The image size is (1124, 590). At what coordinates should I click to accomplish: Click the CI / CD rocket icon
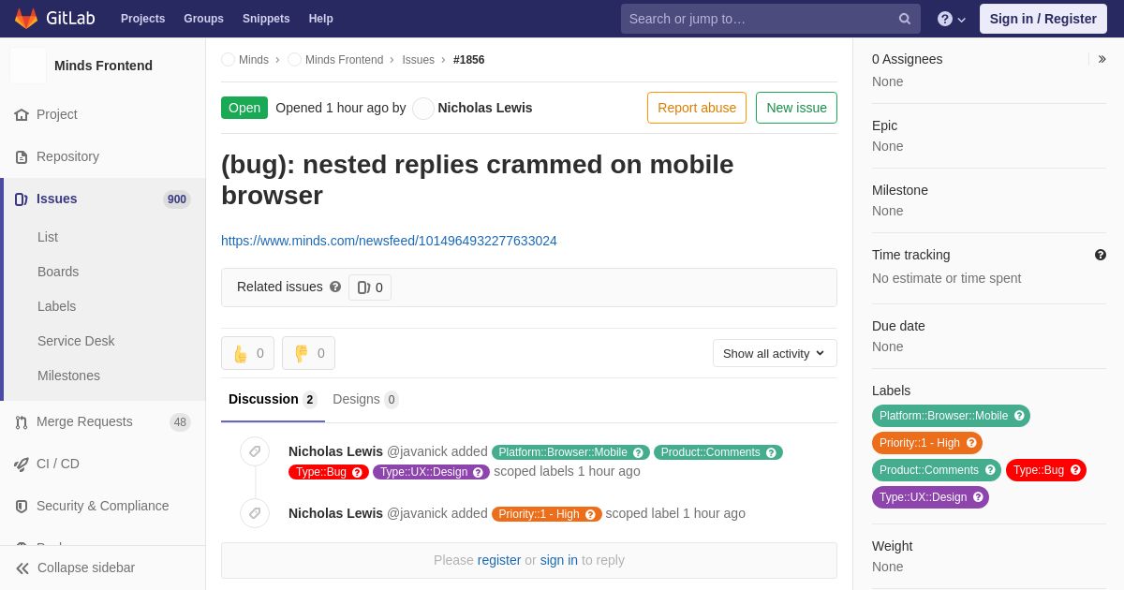(x=22, y=464)
